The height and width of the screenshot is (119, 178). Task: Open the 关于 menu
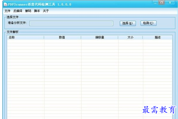click(46, 11)
